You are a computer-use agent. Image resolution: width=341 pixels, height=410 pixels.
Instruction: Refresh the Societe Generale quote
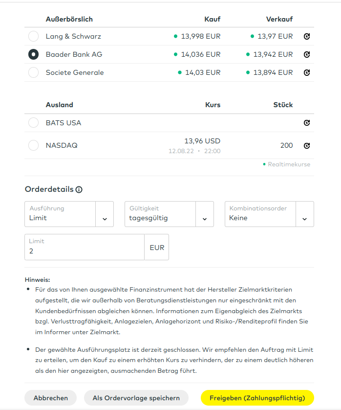click(x=307, y=72)
